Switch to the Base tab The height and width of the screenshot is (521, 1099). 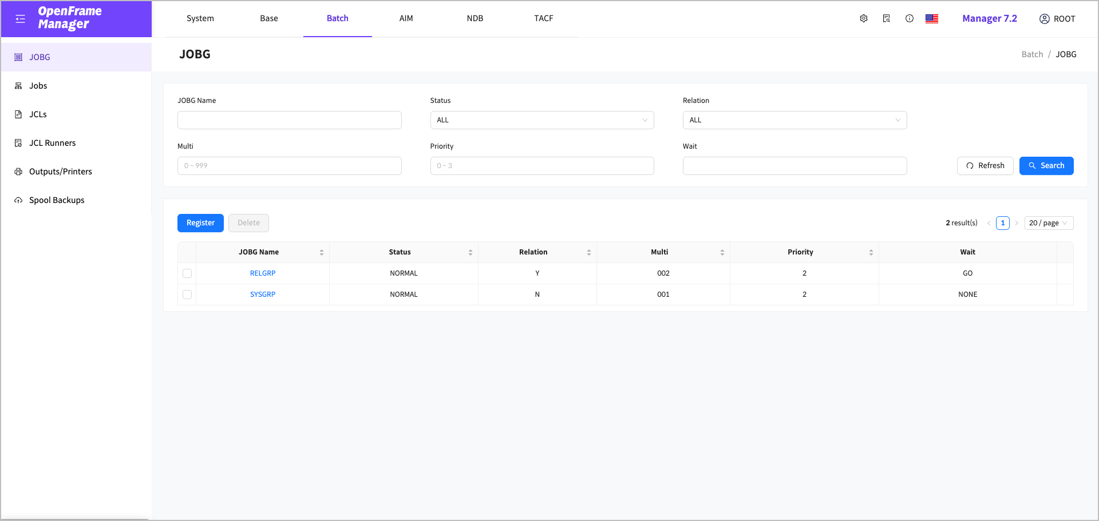(x=269, y=18)
